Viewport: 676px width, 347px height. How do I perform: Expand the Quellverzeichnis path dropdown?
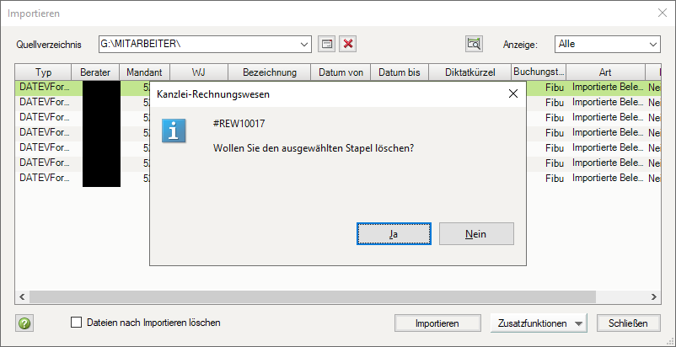tap(304, 44)
